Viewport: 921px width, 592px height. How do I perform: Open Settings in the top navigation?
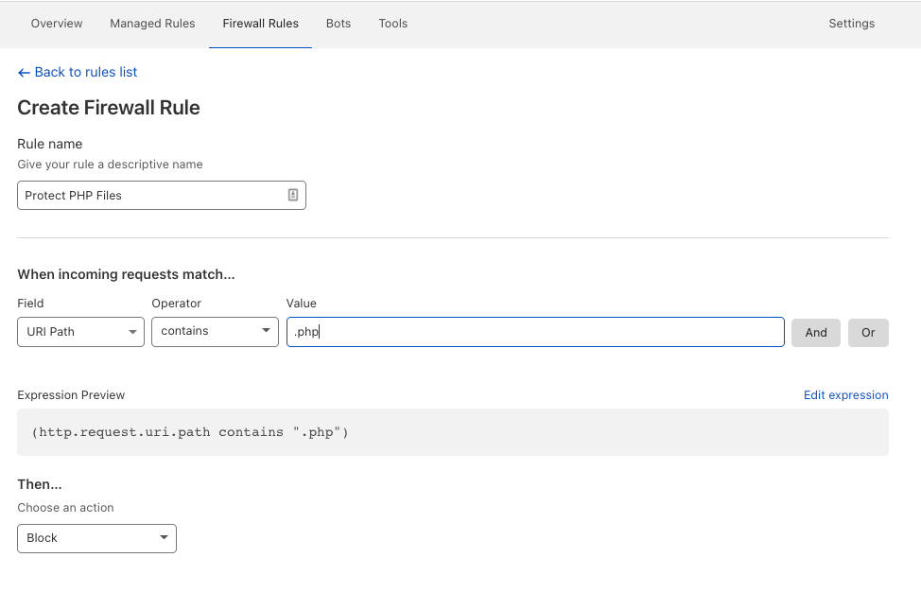coord(851,24)
